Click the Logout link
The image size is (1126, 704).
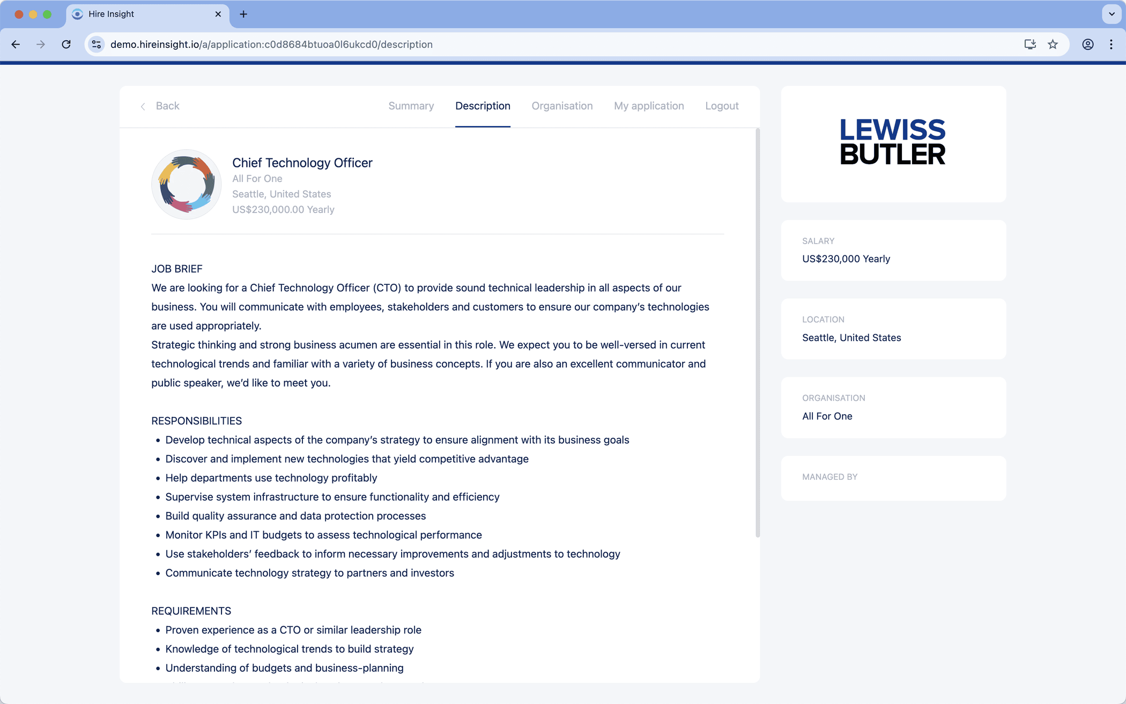[x=722, y=106]
